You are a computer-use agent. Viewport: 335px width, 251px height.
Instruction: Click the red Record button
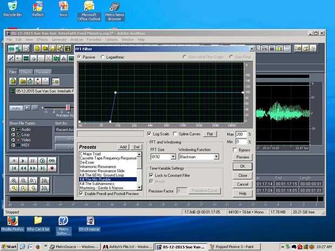tap(53, 168)
